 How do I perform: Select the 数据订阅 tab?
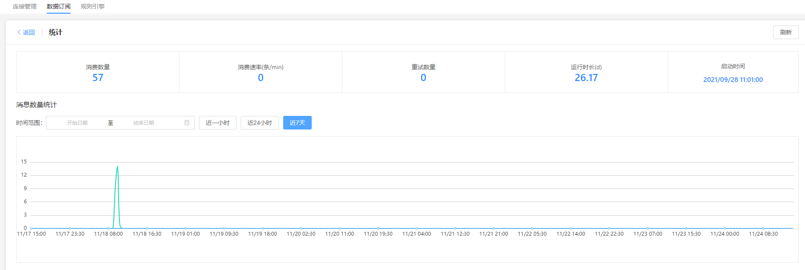[59, 6]
